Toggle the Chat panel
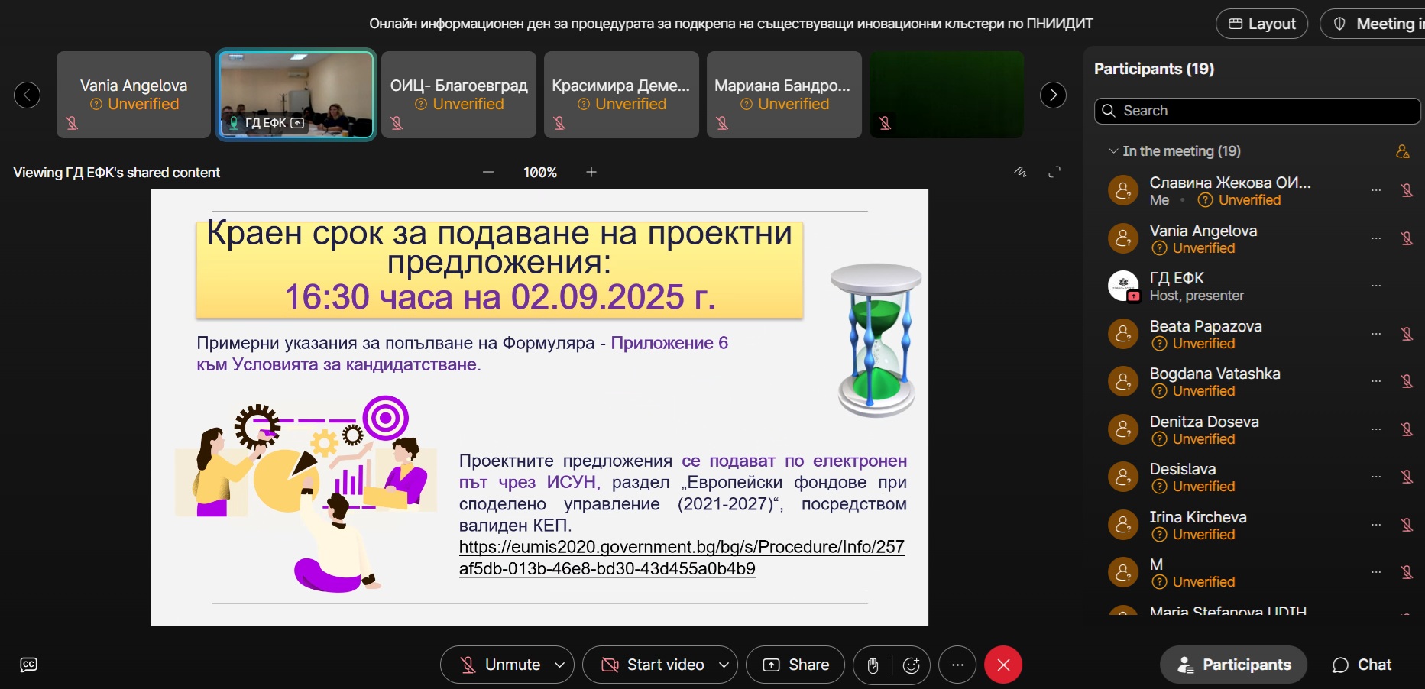The height and width of the screenshot is (689, 1425). click(1362, 665)
